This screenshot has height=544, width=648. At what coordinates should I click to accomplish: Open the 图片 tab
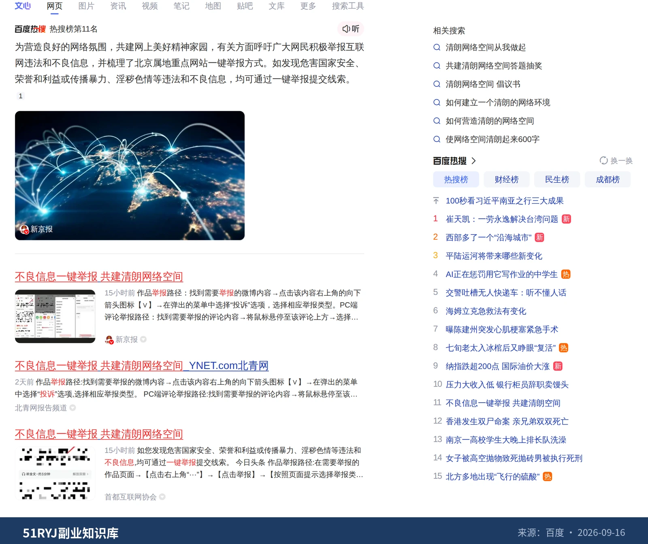(86, 6)
